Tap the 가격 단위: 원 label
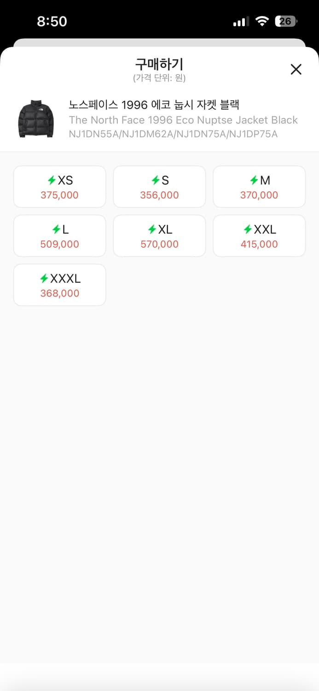The height and width of the screenshot is (691, 319). coord(159,78)
